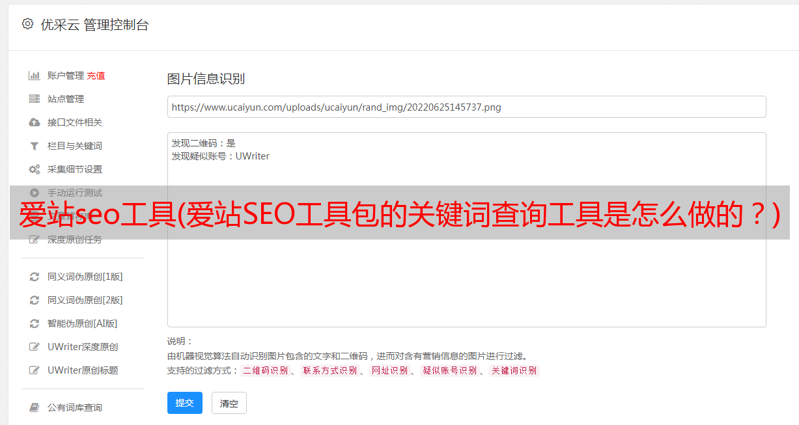Click the refresh icon beside 同义词伪原创[1版]
The width and height of the screenshot is (799, 425).
point(35,277)
